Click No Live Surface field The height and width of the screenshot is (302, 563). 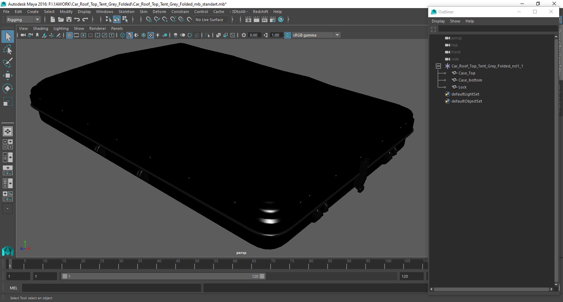pyautogui.click(x=211, y=20)
